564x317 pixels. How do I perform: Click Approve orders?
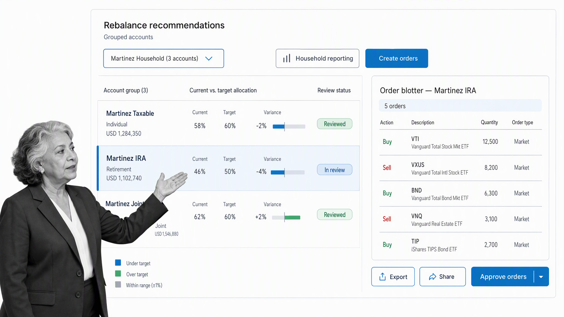[x=503, y=277]
